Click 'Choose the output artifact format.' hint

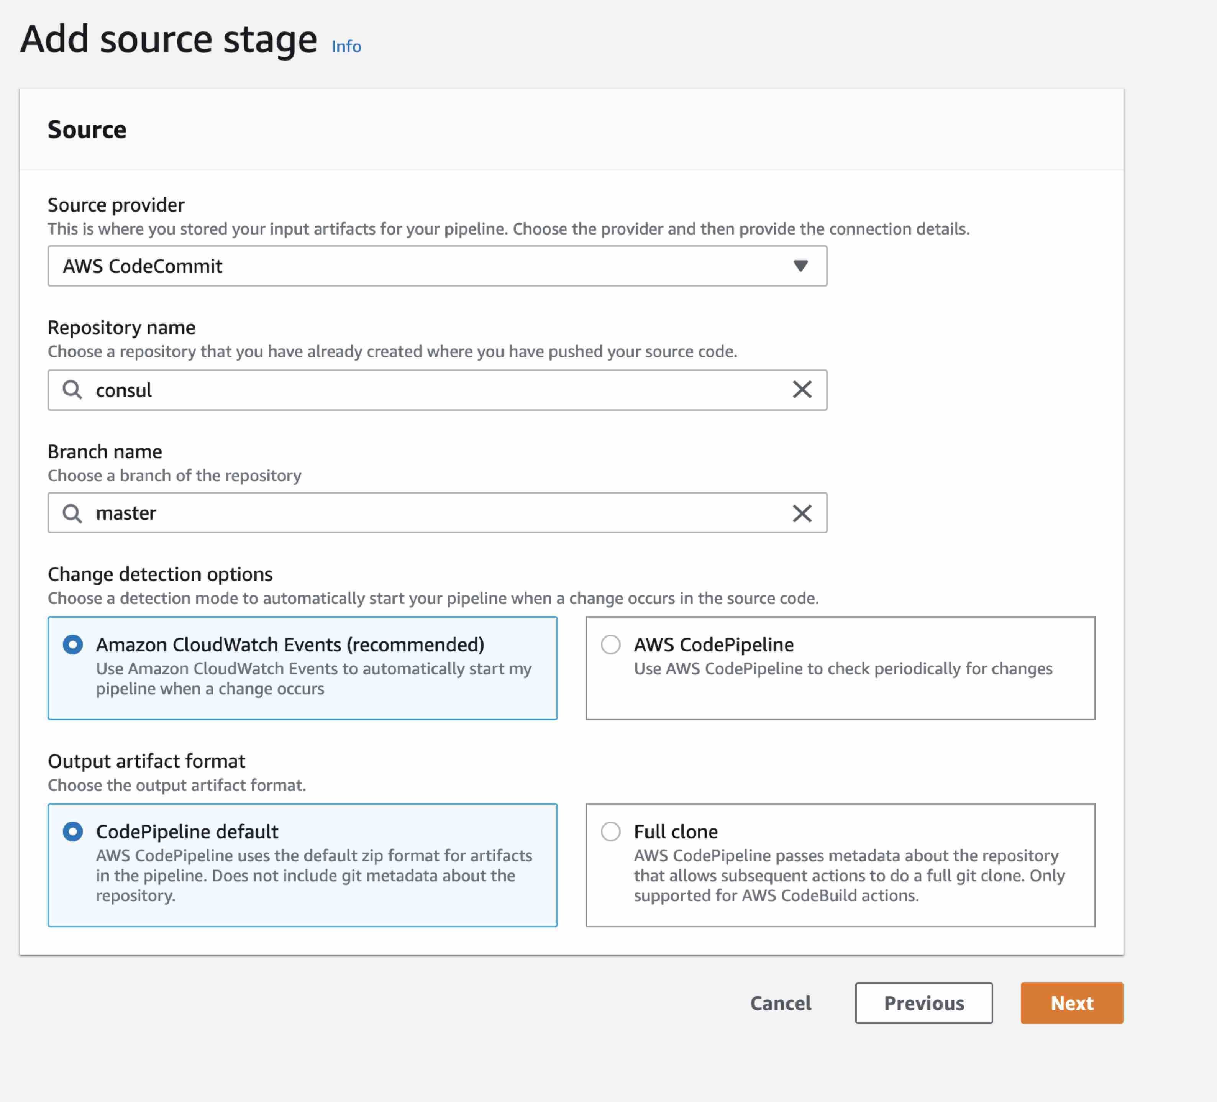[x=177, y=785]
